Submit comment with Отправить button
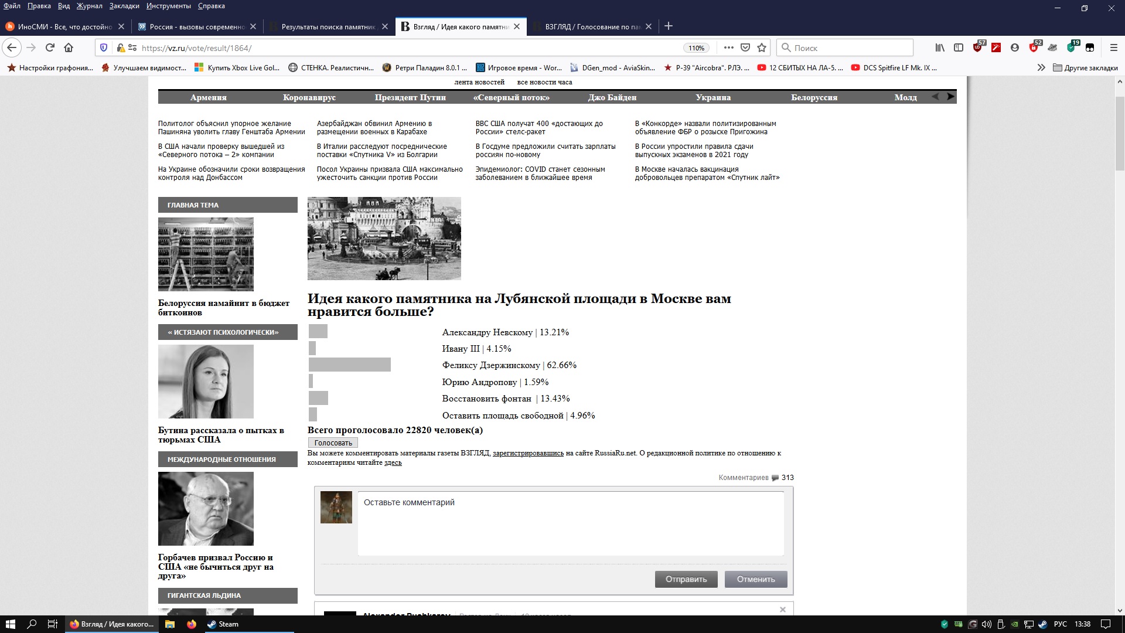1125x633 pixels. [x=686, y=579]
